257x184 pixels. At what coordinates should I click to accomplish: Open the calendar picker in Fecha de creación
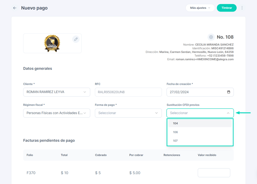point(229,92)
